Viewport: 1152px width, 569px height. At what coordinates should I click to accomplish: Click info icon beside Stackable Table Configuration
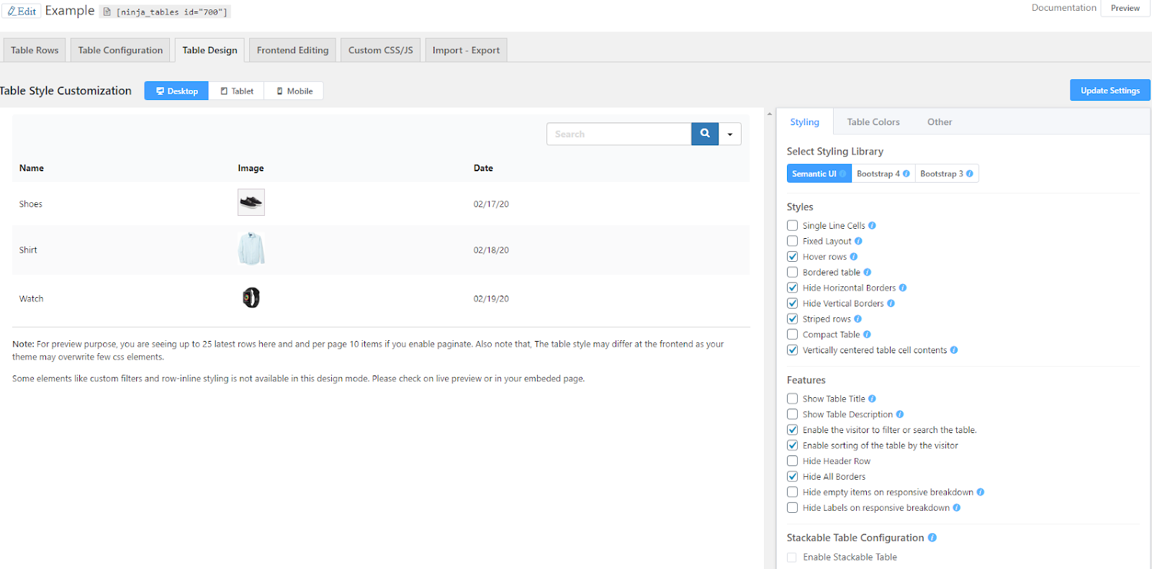pos(932,538)
